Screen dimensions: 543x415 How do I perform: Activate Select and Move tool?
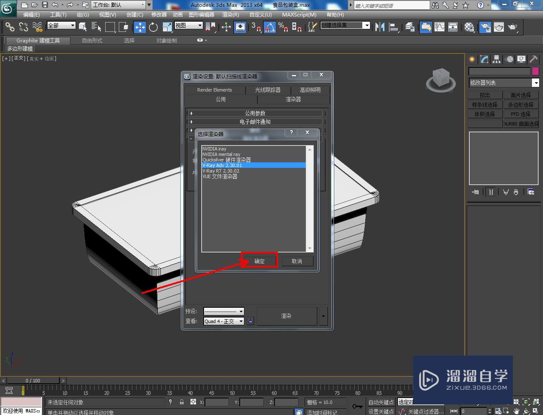[x=140, y=27]
